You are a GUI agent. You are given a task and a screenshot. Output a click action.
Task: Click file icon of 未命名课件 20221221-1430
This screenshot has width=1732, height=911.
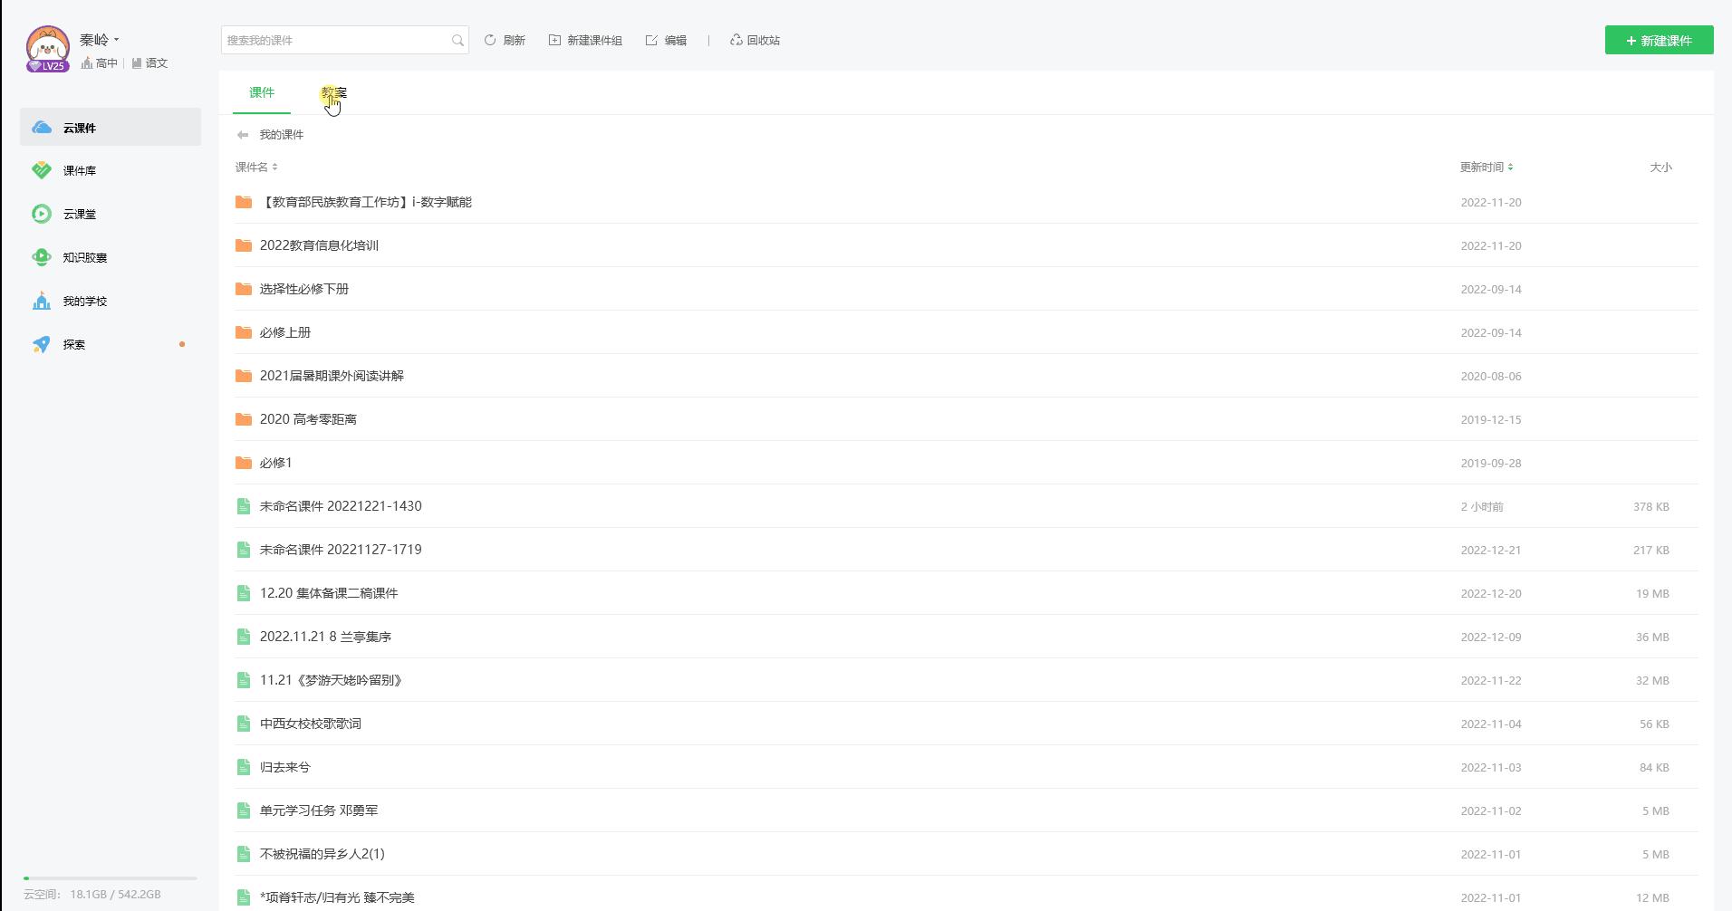(243, 506)
